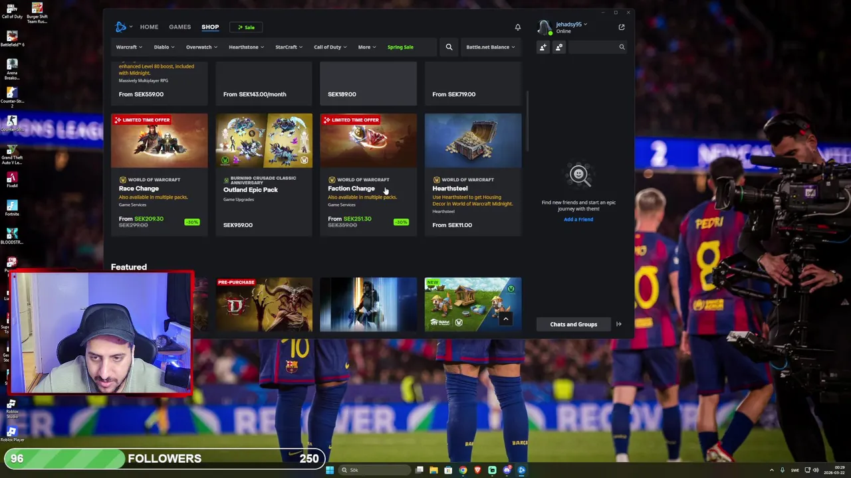Screen dimensions: 851x478
Task: Collapse the social panel arrow icon
Action: click(x=618, y=324)
